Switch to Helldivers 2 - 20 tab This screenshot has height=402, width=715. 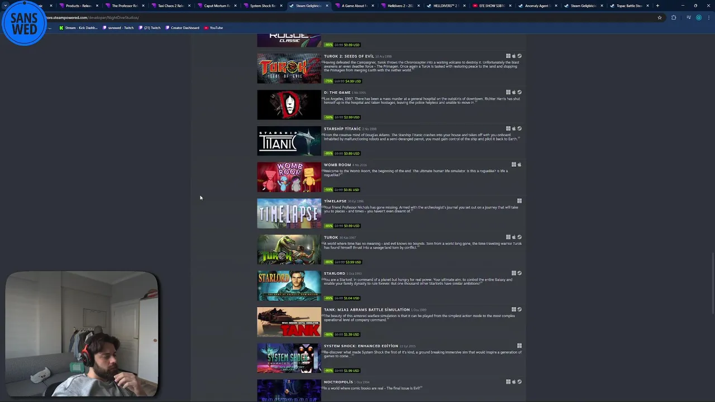pos(401,6)
